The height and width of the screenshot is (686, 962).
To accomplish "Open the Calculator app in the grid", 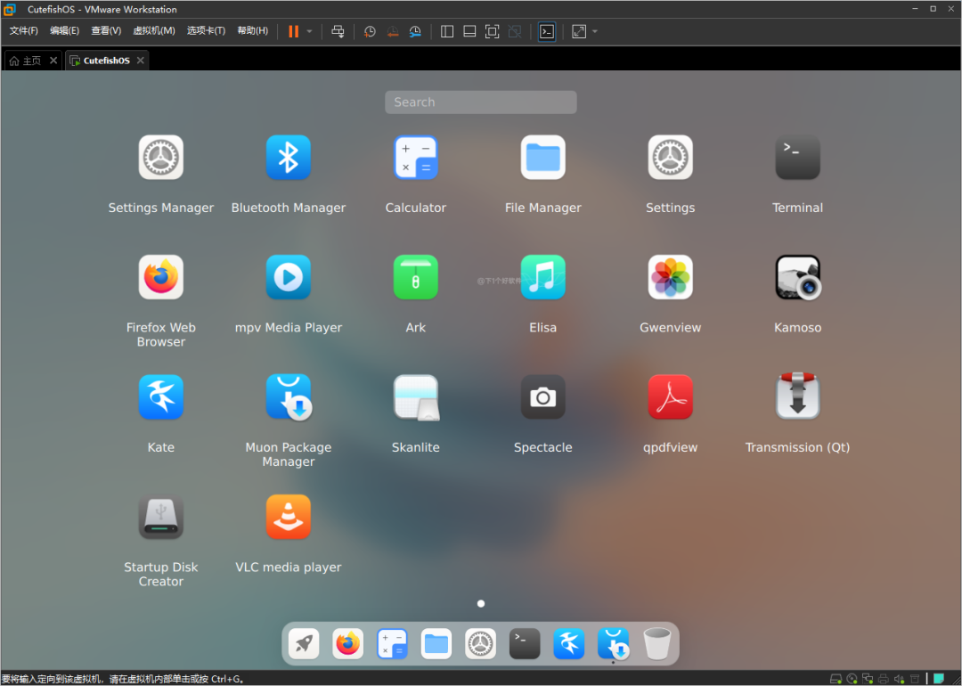I will click(x=415, y=158).
